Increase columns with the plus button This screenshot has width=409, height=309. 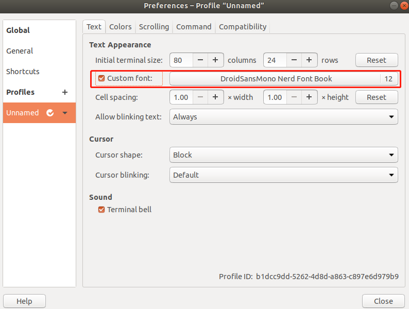tap(215, 60)
